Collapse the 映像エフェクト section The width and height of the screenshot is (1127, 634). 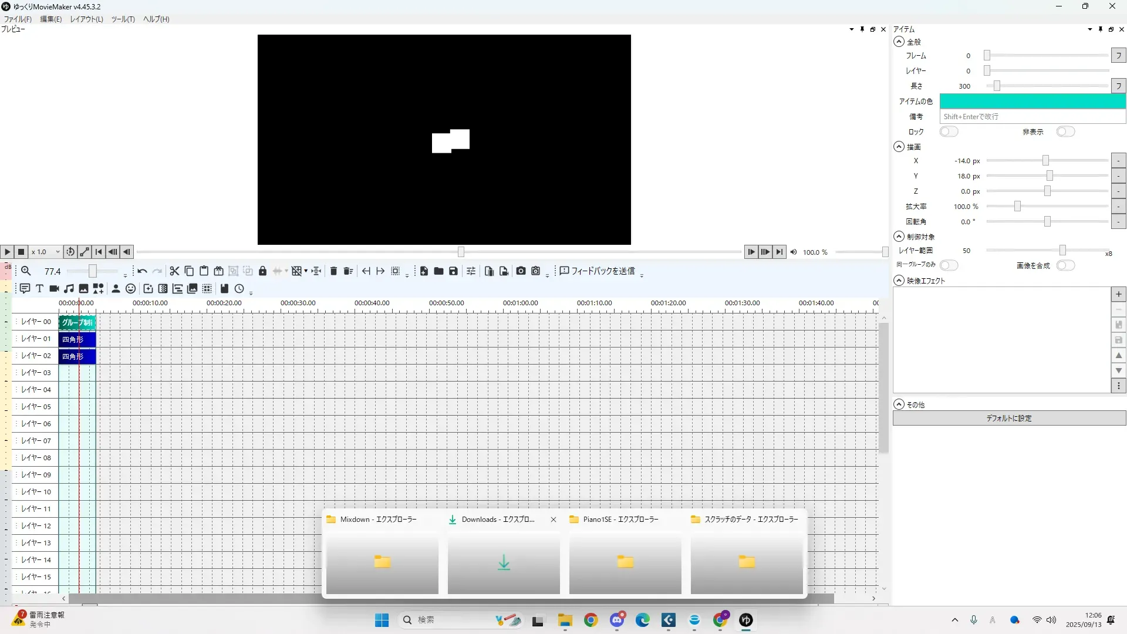tap(899, 281)
